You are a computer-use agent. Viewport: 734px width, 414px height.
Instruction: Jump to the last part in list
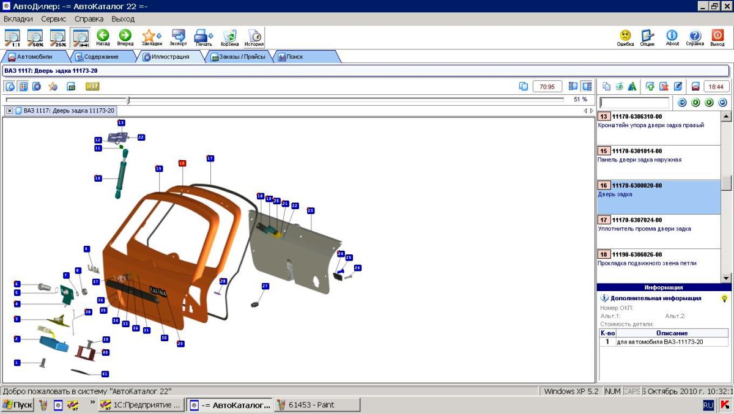point(722,103)
